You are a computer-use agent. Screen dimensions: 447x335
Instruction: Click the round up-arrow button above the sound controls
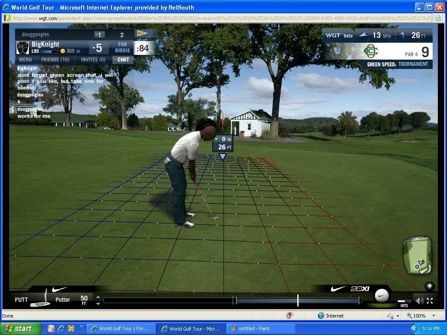pyautogui.click(x=430, y=286)
